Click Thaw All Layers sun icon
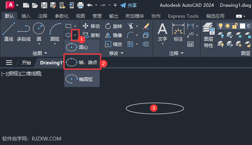The image size is (252, 145). (x=239, y=44)
